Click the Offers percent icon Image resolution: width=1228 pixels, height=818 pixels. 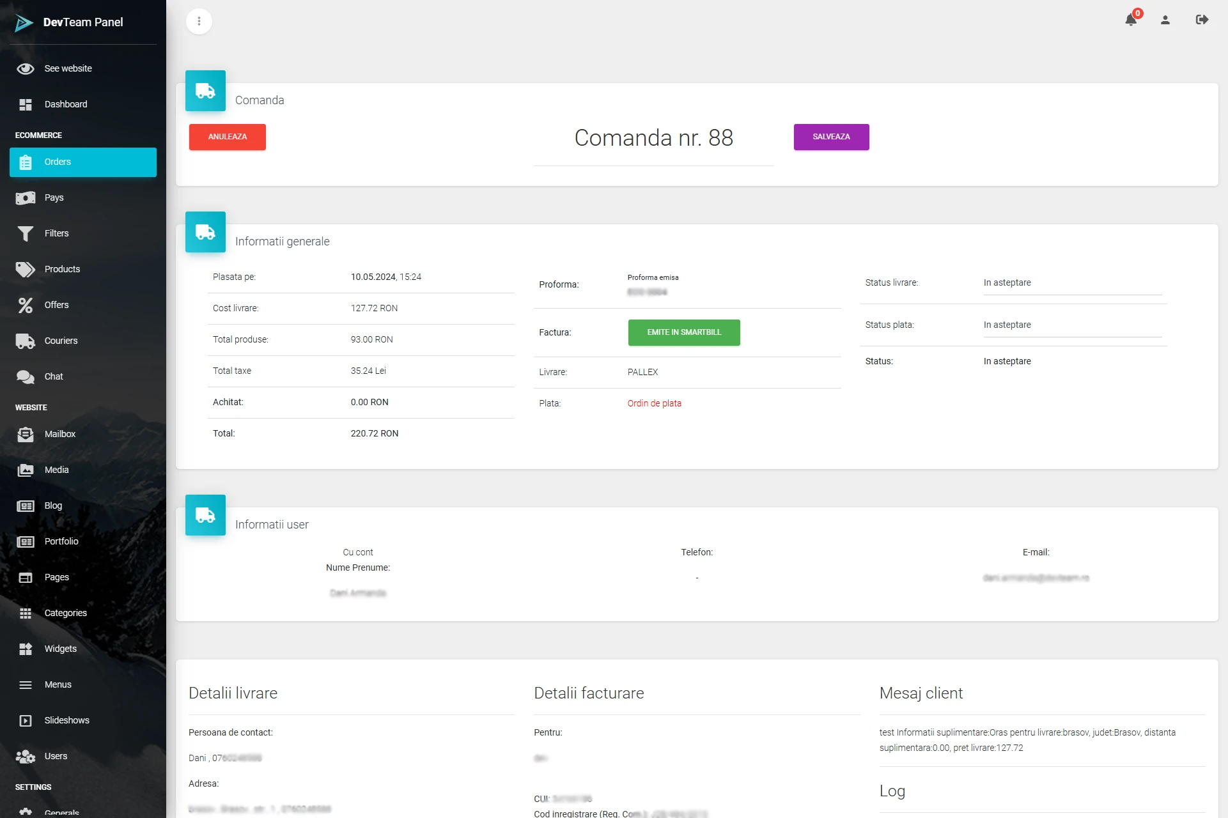pos(26,305)
